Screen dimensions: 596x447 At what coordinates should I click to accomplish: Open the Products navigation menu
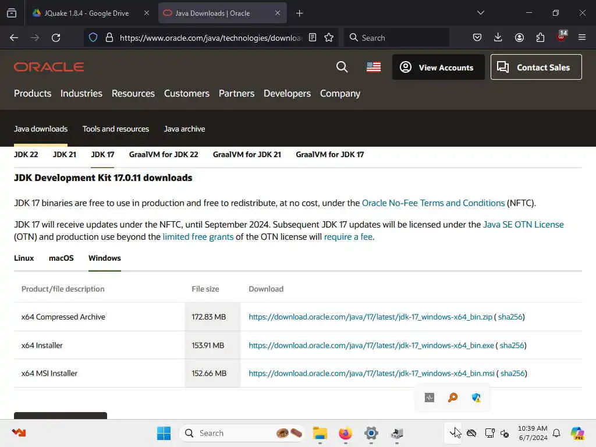pyautogui.click(x=33, y=94)
